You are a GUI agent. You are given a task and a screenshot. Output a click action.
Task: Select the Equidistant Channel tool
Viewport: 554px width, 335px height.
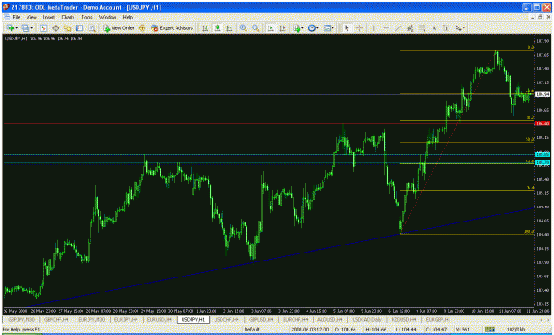click(410, 28)
